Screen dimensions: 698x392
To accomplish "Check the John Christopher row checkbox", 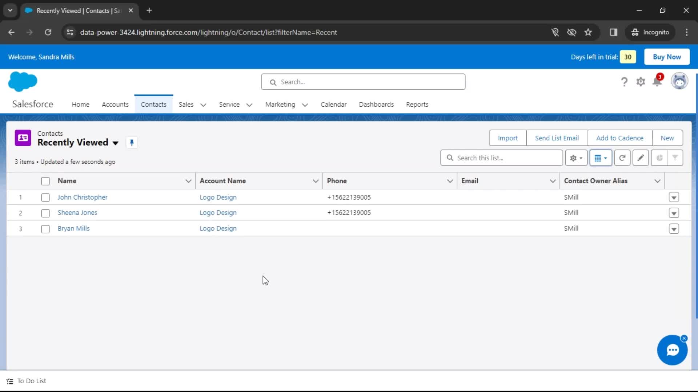I will click(x=45, y=197).
